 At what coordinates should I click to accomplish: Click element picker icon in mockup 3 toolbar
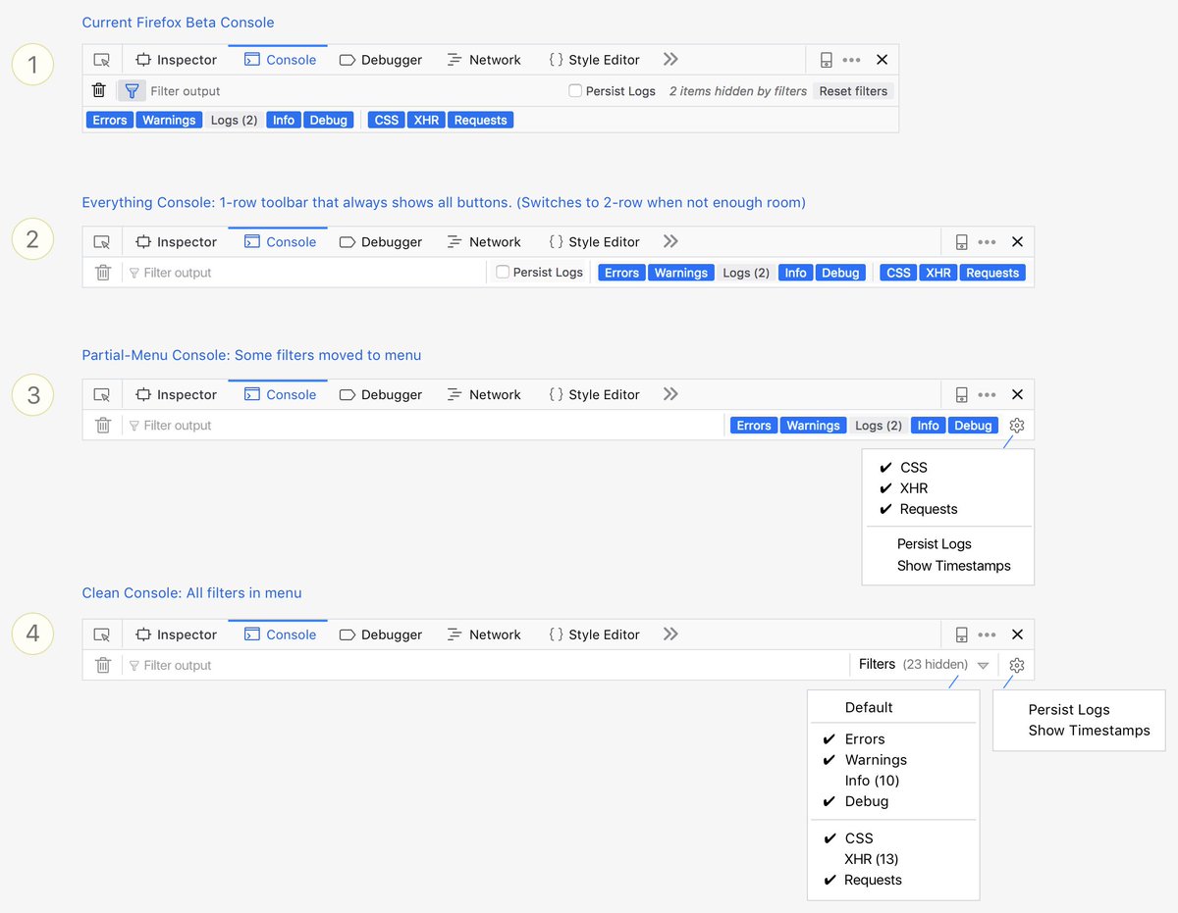coord(101,395)
